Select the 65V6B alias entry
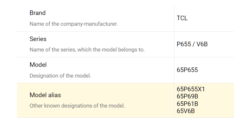Viewport: 234px width, 118px height. (186, 111)
